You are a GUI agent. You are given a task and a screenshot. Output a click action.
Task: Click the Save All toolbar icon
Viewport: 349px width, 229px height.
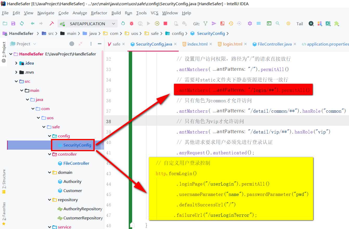(13, 23)
